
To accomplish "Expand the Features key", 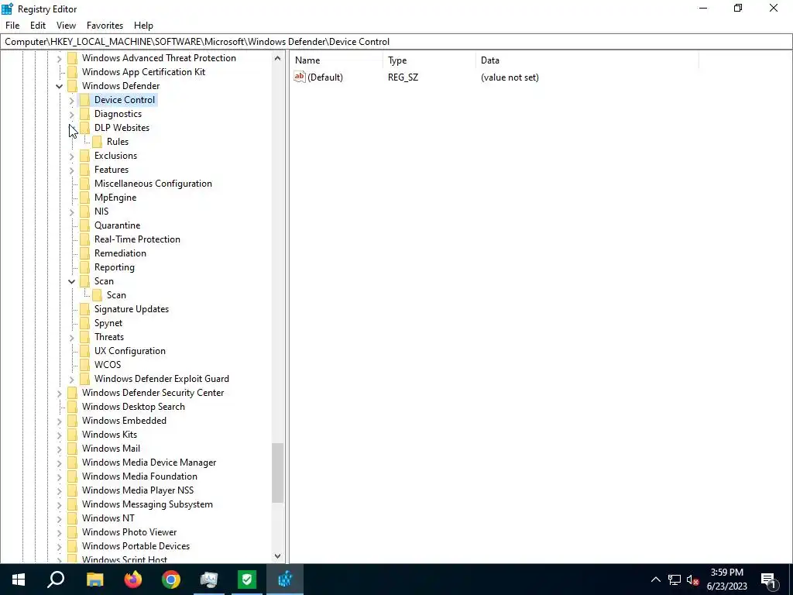I will point(71,170).
